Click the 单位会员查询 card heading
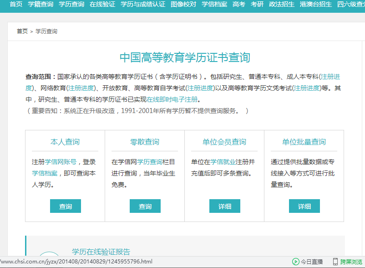This screenshot has width=365, height=268. tap(224, 142)
